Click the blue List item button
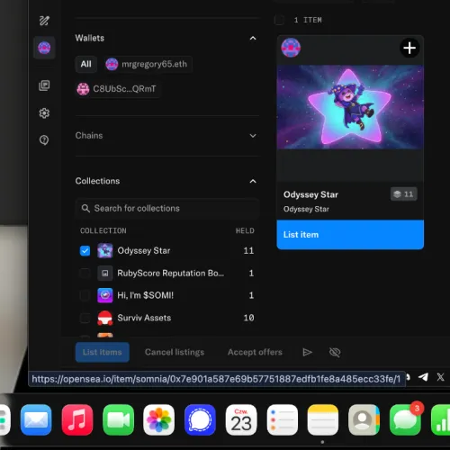Image resolution: width=450 pixels, height=450 pixels. [x=350, y=235]
